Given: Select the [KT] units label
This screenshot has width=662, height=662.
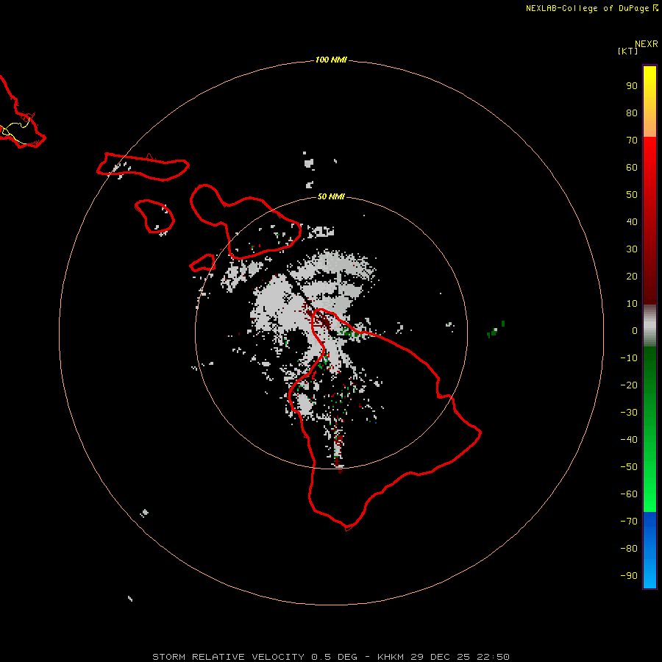Looking at the screenshot, I should [x=628, y=51].
